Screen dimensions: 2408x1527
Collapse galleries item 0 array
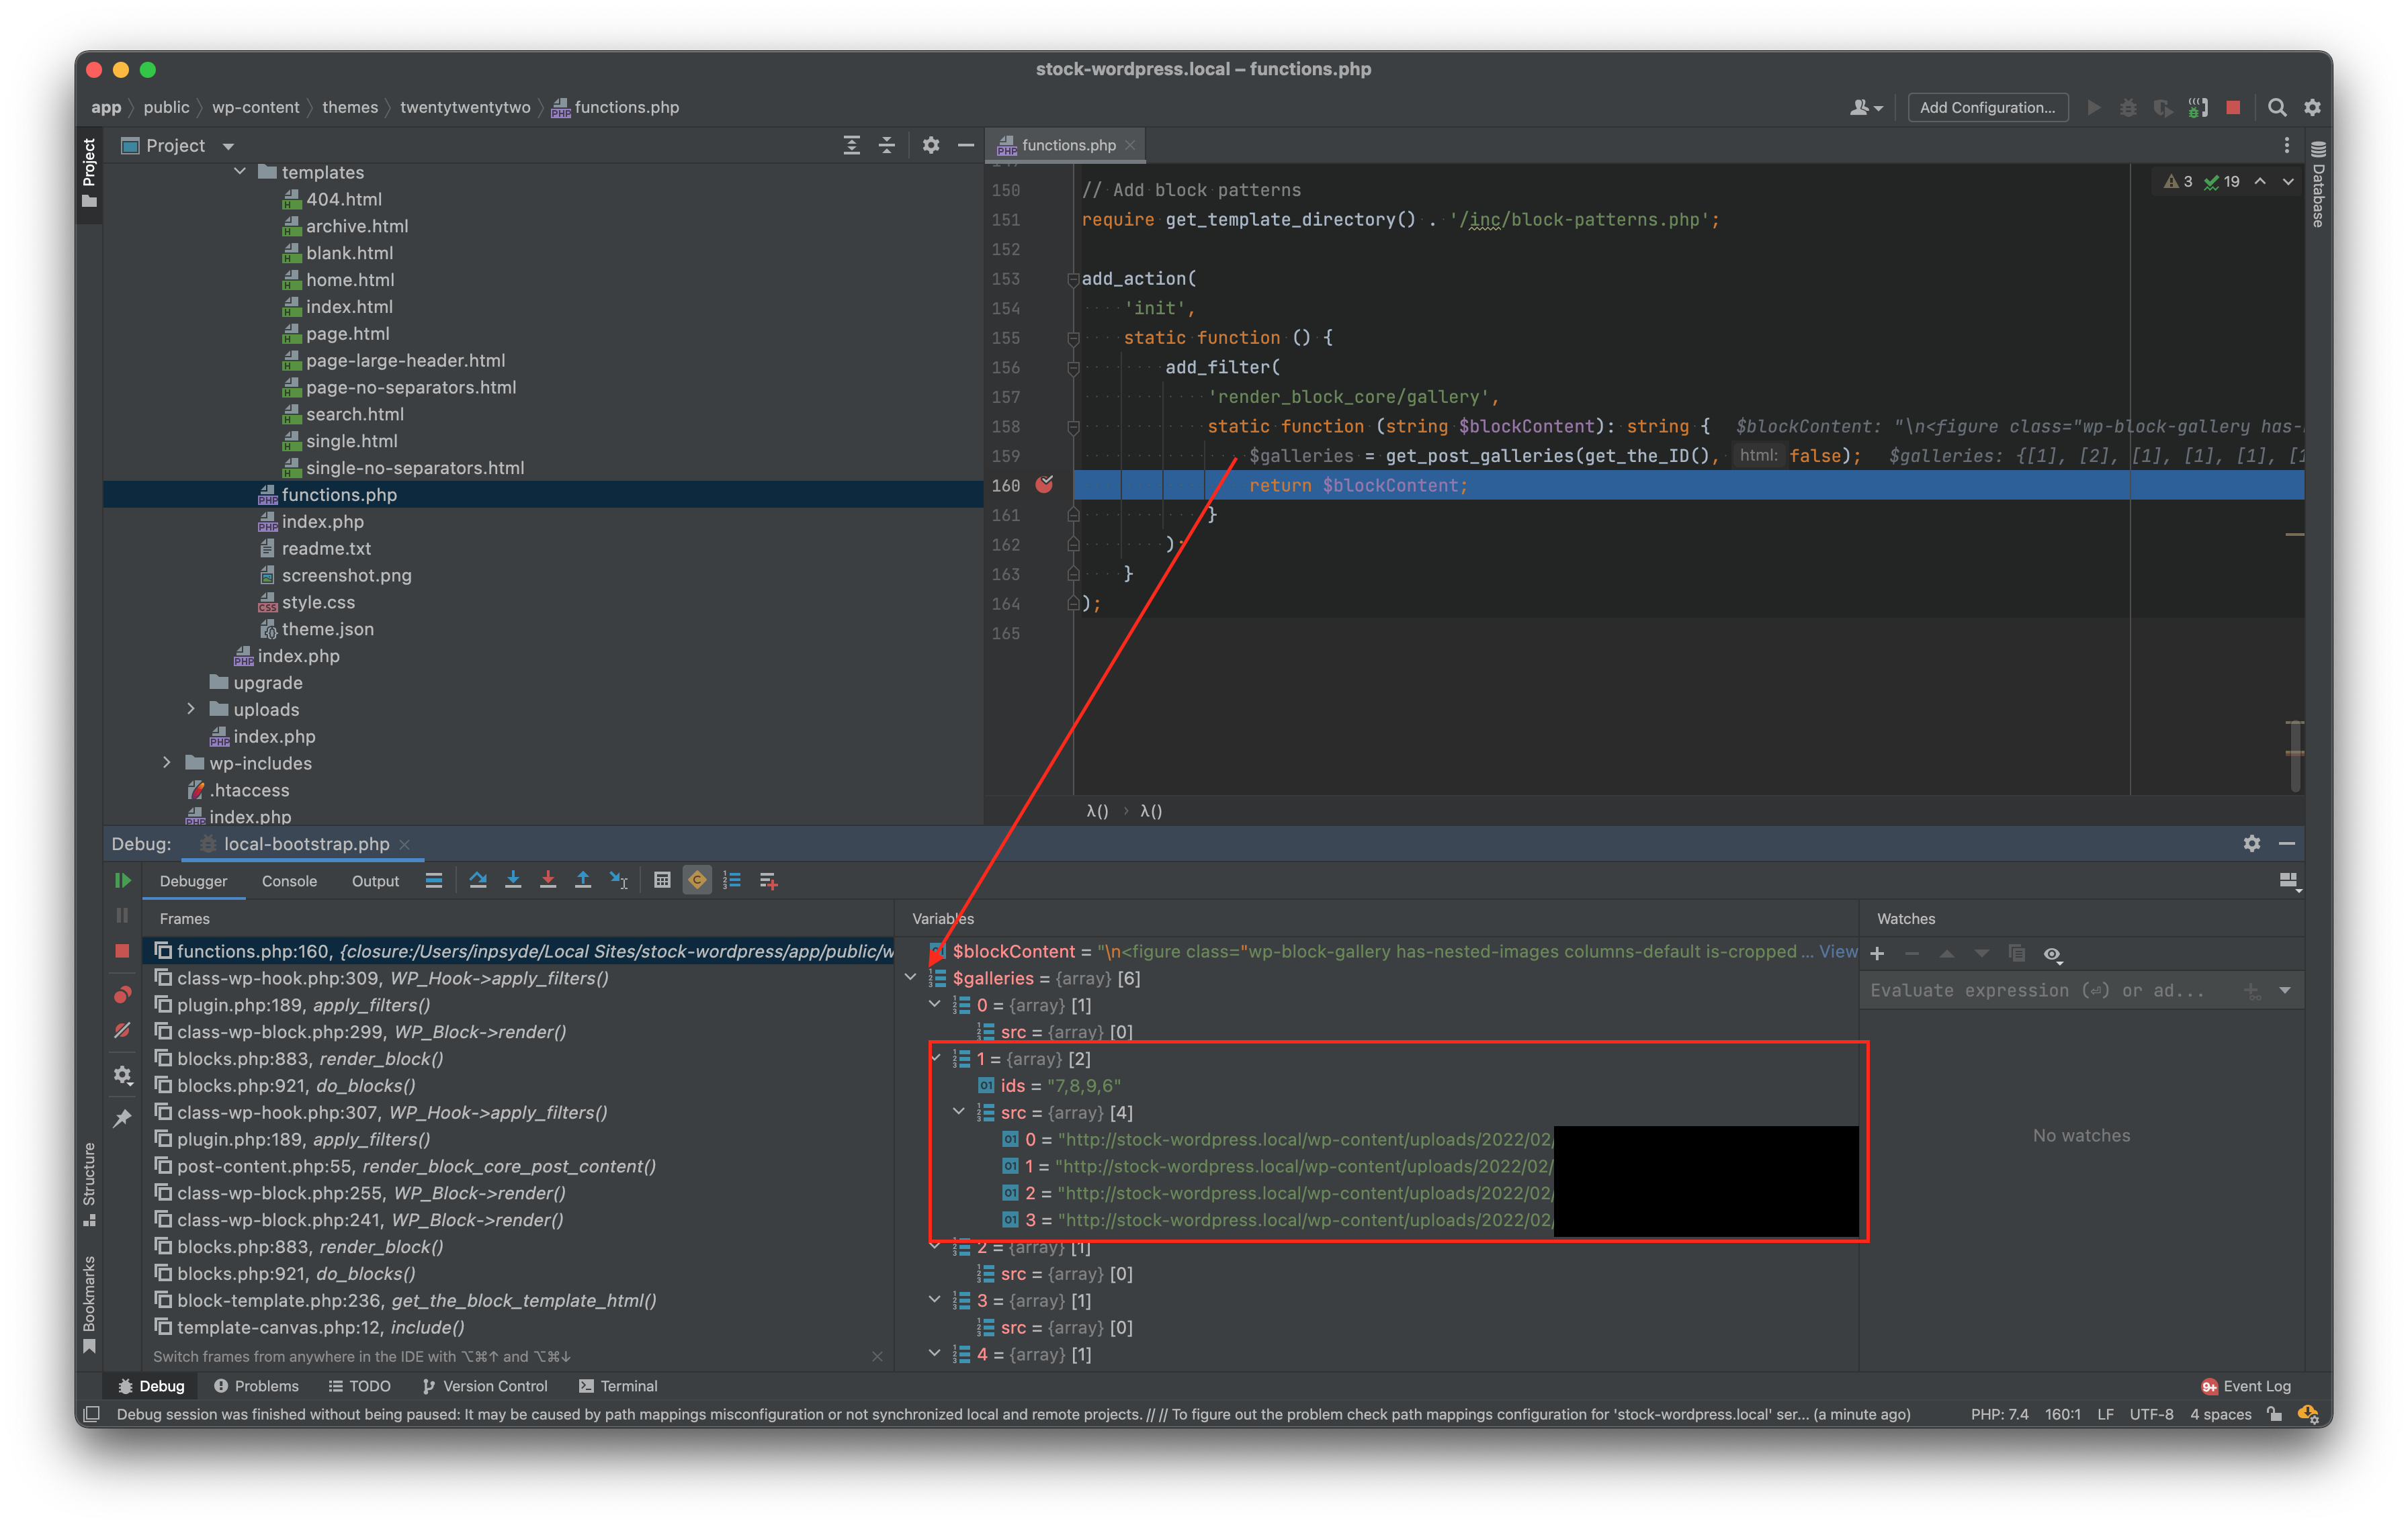(934, 1005)
